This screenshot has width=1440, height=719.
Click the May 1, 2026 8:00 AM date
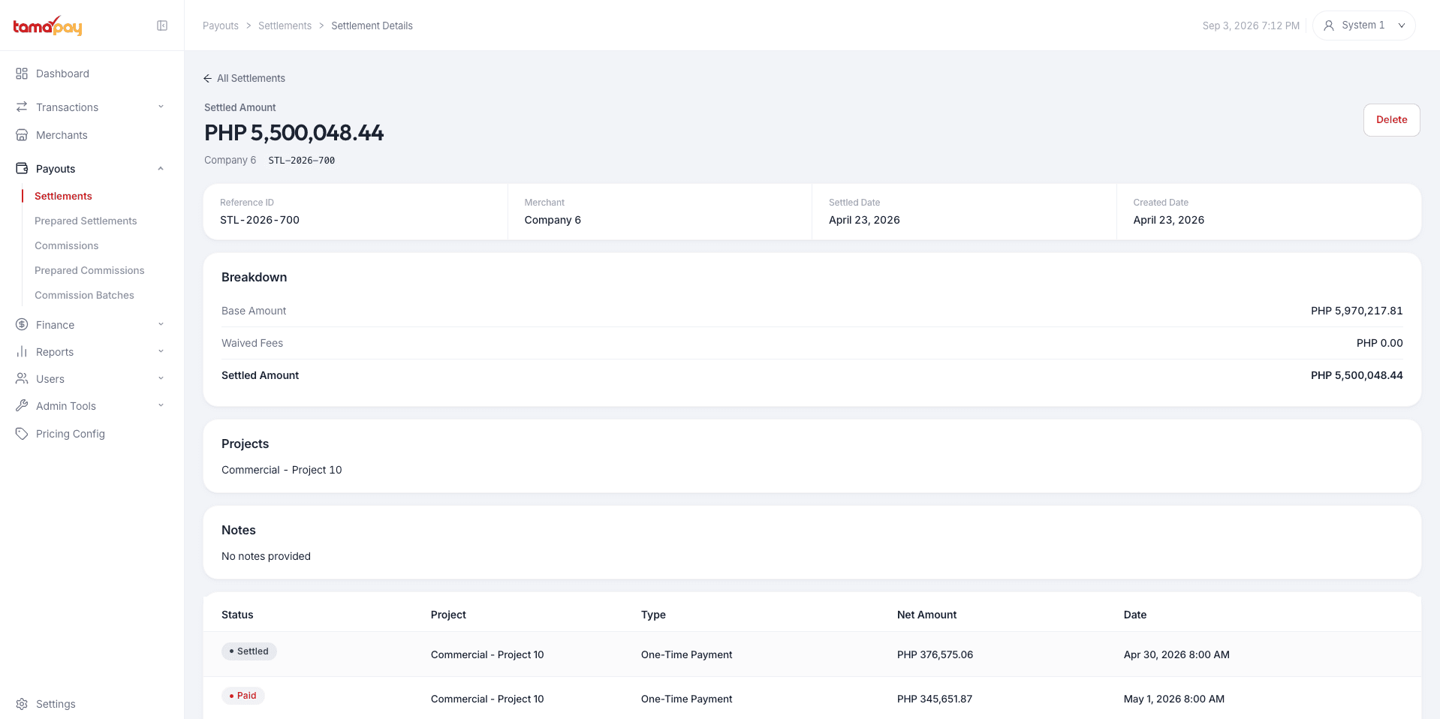point(1173,699)
